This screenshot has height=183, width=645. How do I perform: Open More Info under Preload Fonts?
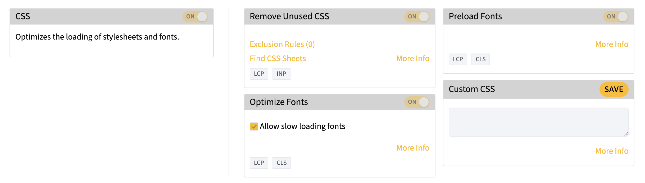612,44
